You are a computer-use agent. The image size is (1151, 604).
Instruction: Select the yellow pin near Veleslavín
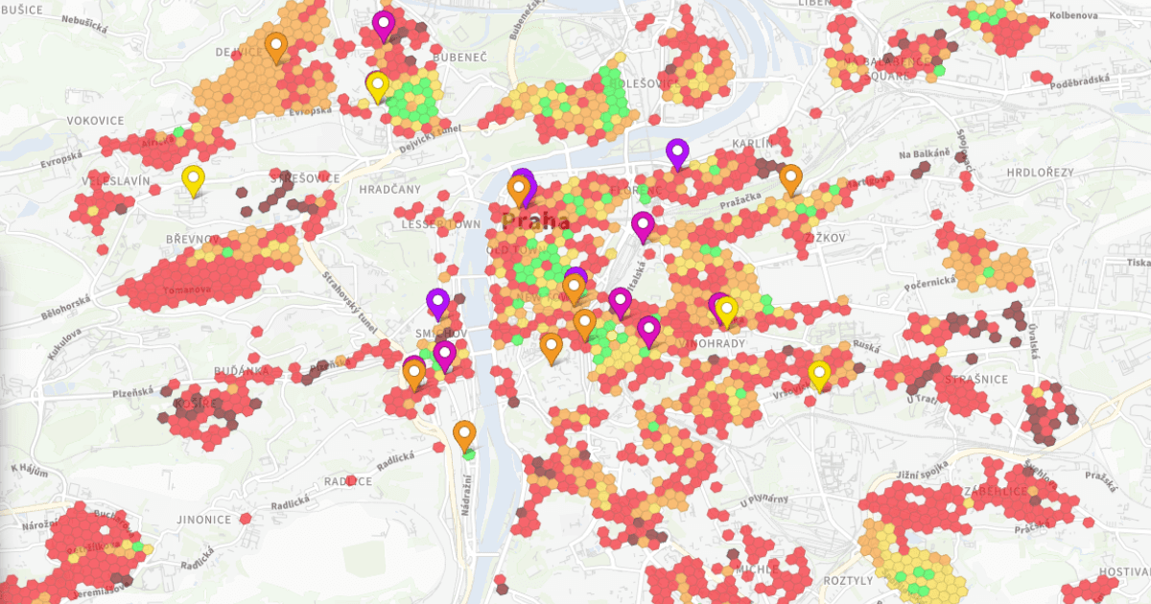click(192, 176)
